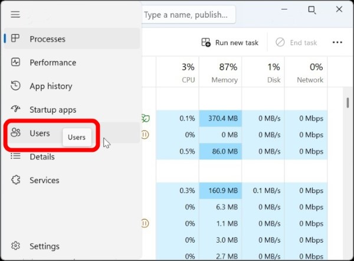
Task: Click the Details list icon
Action: click(16, 156)
